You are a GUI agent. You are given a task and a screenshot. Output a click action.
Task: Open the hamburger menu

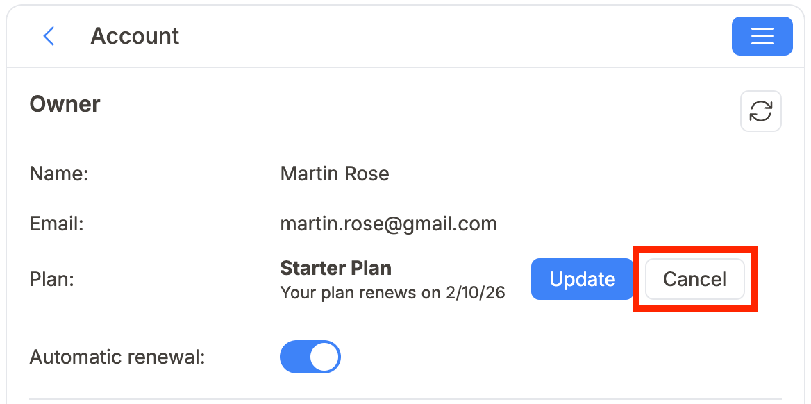[x=762, y=36]
